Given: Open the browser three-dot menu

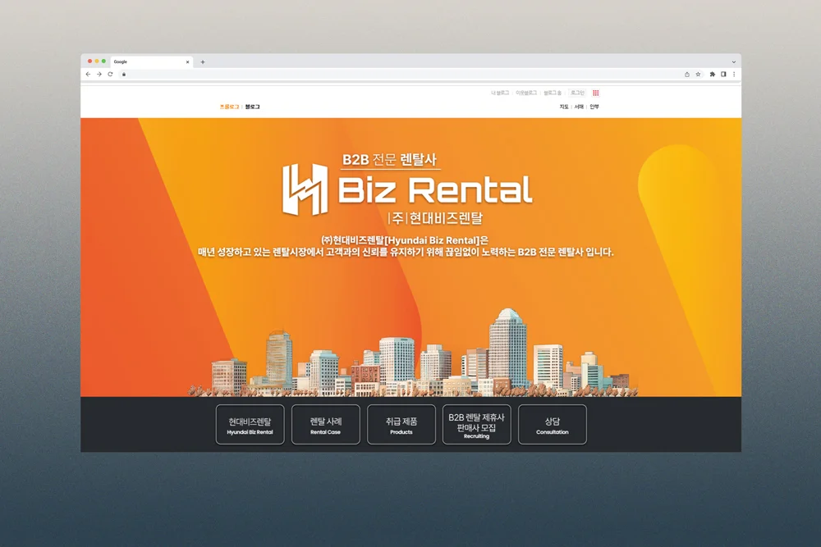Looking at the screenshot, I should point(734,75).
